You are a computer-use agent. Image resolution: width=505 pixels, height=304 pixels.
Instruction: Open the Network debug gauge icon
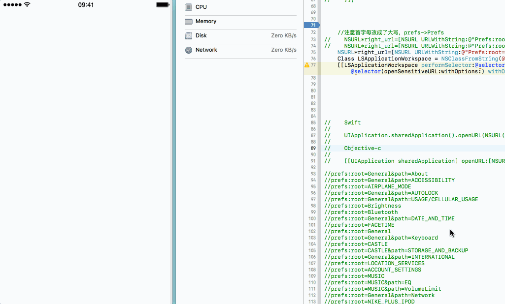click(188, 50)
